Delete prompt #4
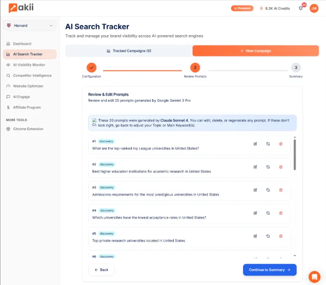The image size is (326, 285). coord(280,213)
